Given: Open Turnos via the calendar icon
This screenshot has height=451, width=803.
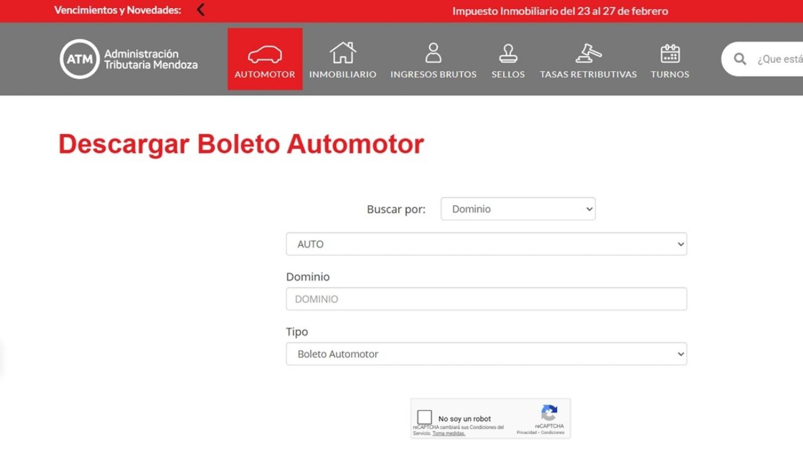Looking at the screenshot, I should pyautogui.click(x=670, y=53).
